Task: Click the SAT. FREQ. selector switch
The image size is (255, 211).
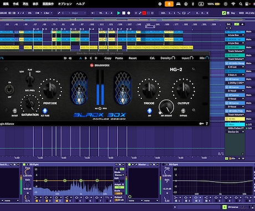Action: coord(30,79)
